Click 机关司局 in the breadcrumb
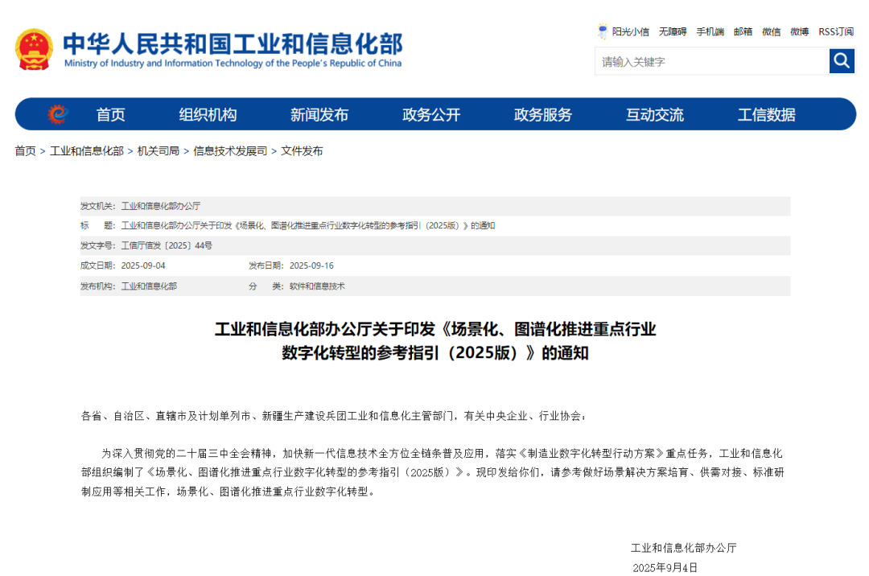Screen dimensions: 869x576 pyautogui.click(x=159, y=150)
